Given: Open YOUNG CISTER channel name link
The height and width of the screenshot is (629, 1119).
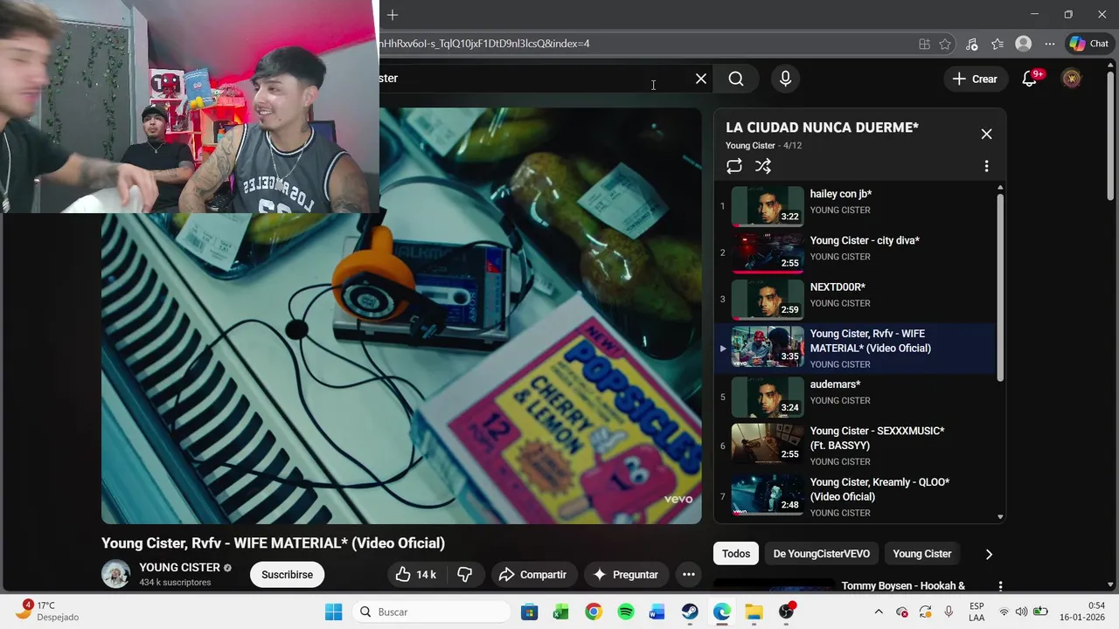Looking at the screenshot, I should (x=179, y=567).
